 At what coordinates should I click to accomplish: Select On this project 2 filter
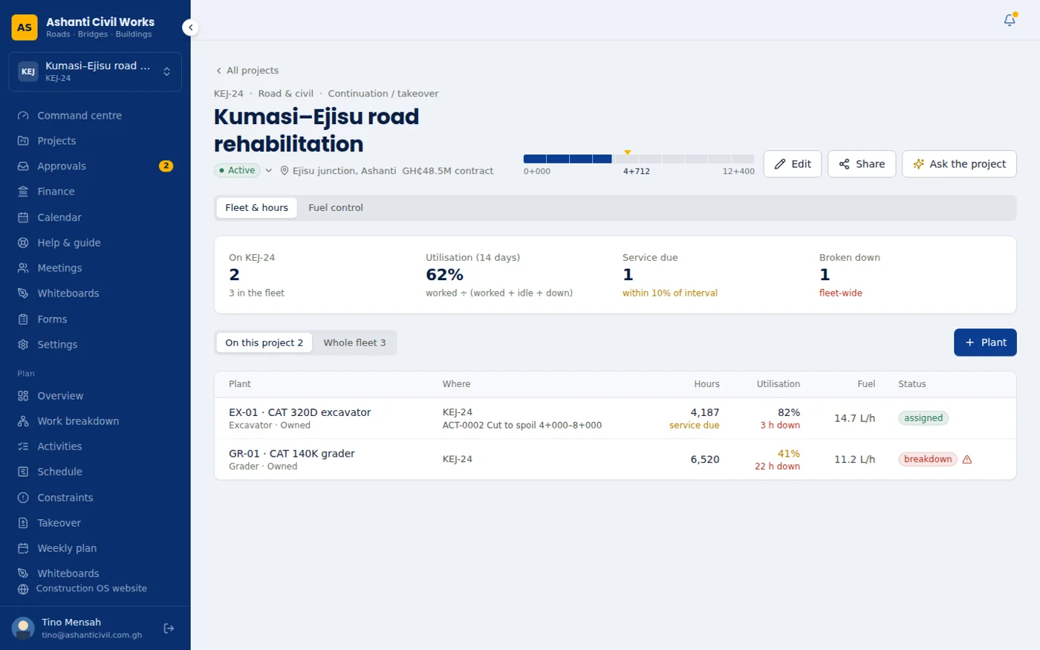coord(264,343)
